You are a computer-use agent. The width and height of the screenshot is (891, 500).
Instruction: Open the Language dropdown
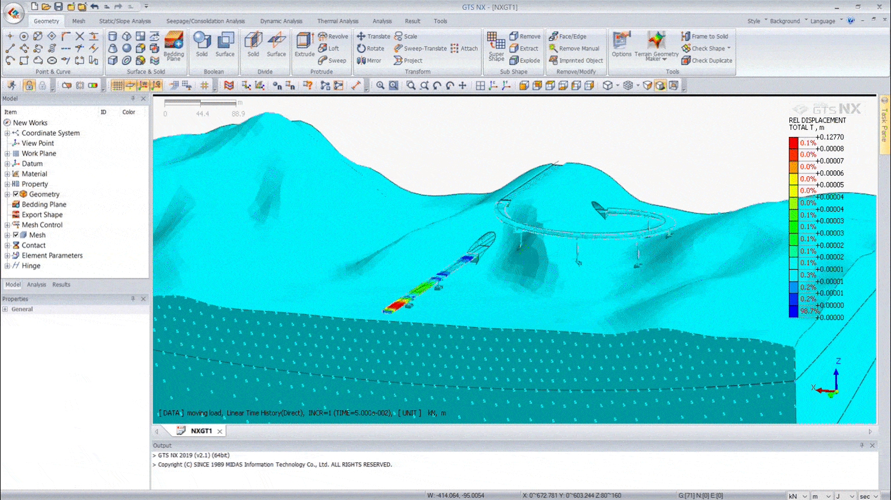coord(826,21)
